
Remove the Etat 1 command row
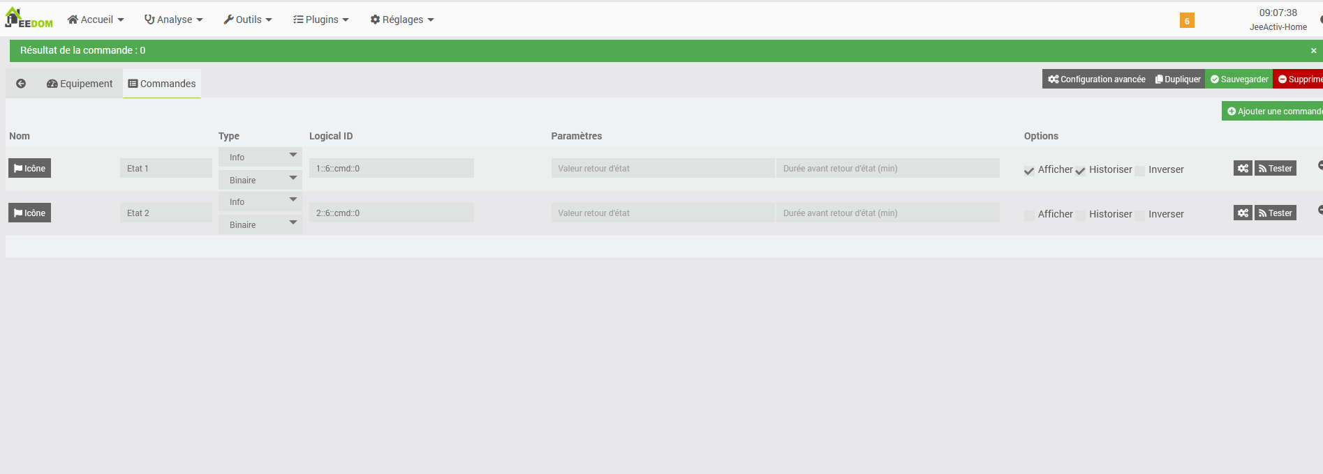[1320, 165]
